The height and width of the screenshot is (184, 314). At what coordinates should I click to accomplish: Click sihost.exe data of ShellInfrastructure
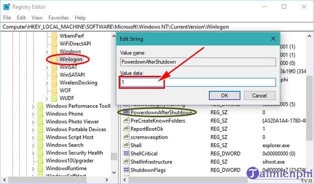[x=274, y=162]
